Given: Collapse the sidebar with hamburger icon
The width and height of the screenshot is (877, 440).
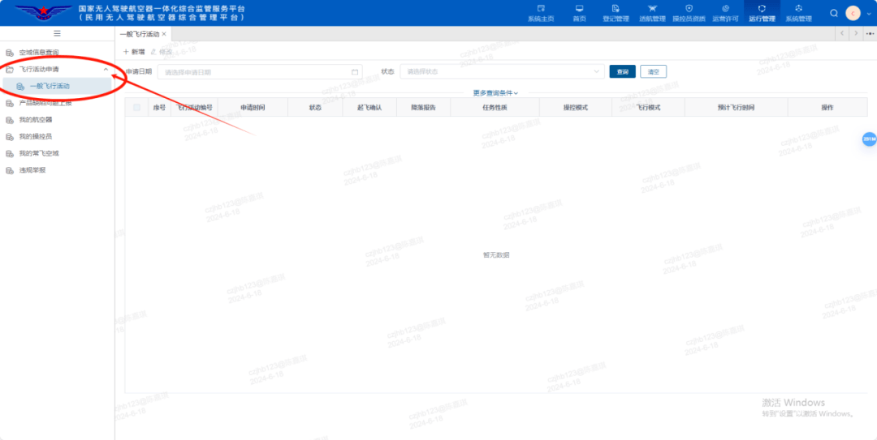Looking at the screenshot, I should coord(57,33).
